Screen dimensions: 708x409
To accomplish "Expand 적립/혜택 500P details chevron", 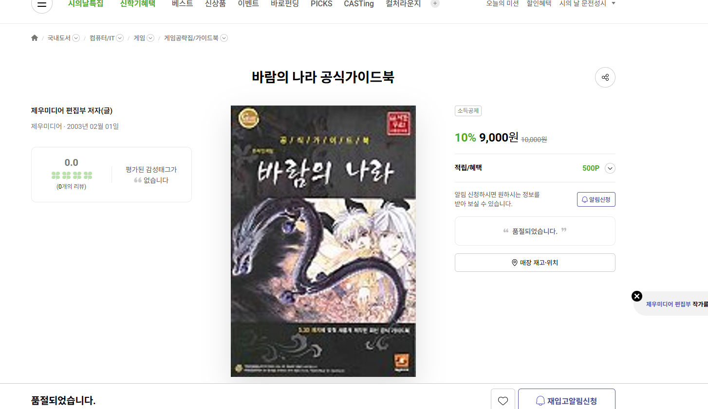I will coord(610,168).
